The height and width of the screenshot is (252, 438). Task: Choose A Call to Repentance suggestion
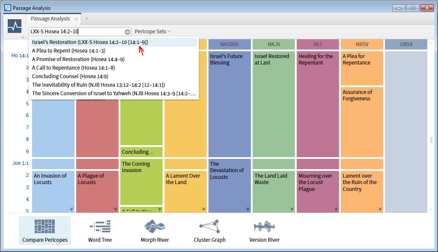click(114, 68)
